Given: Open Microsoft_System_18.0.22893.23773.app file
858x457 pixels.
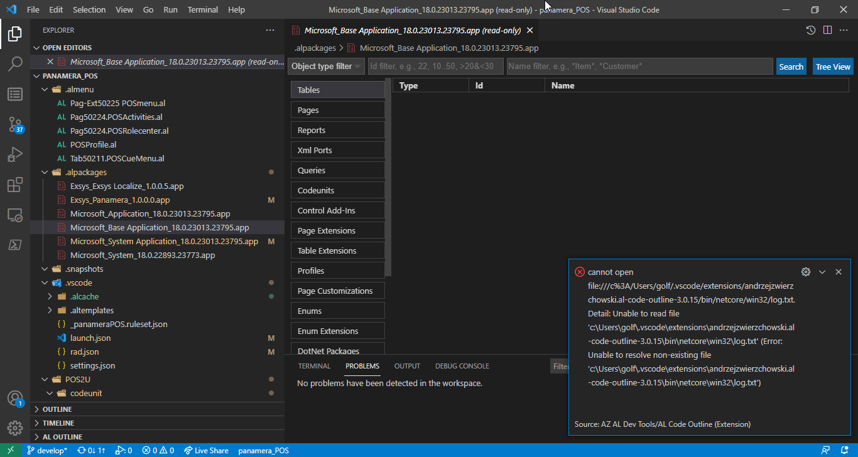Looking at the screenshot, I should 143,255.
